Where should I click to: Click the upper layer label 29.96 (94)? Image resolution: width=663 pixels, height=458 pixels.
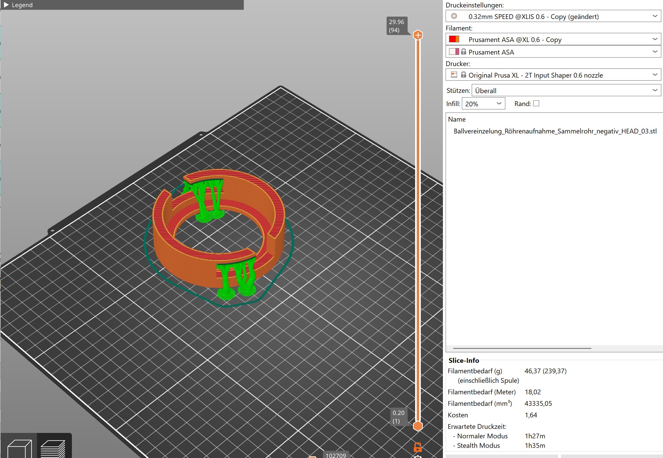point(396,26)
